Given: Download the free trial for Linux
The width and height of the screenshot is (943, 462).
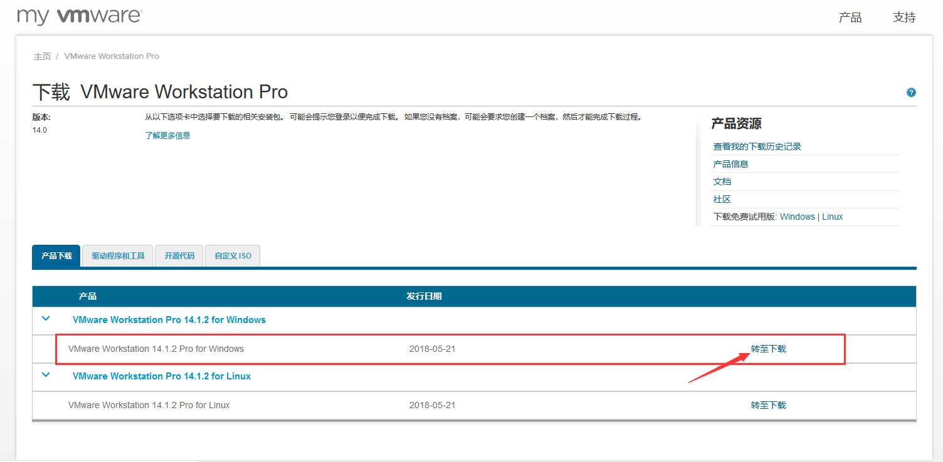Looking at the screenshot, I should pos(833,217).
